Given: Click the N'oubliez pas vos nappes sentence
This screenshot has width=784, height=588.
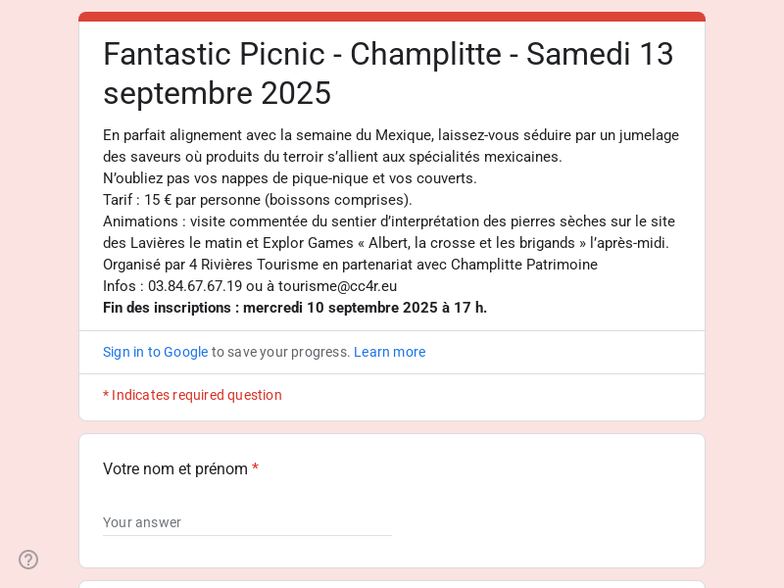Looking at the screenshot, I should pyautogui.click(x=290, y=178).
